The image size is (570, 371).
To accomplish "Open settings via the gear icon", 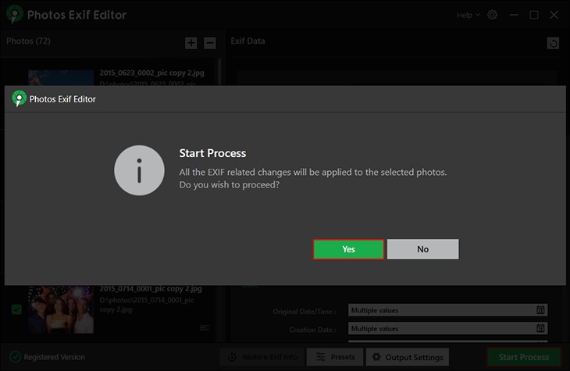I will [492, 15].
